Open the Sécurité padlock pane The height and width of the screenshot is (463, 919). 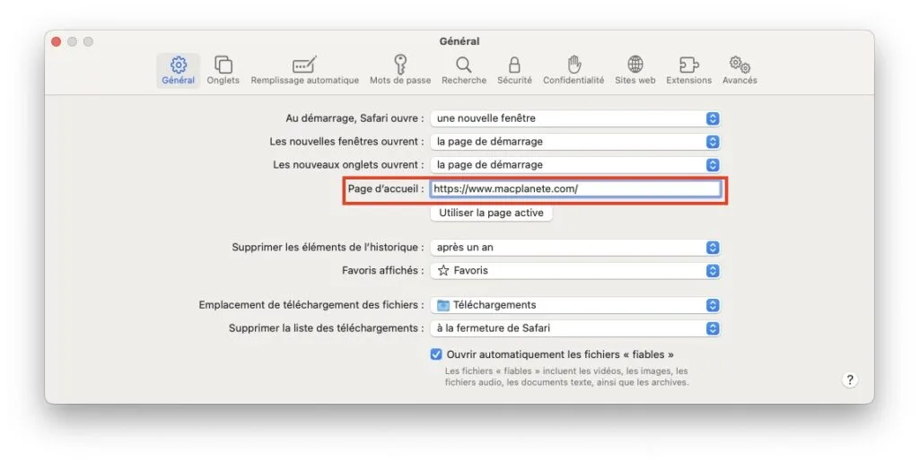pyautogui.click(x=514, y=70)
